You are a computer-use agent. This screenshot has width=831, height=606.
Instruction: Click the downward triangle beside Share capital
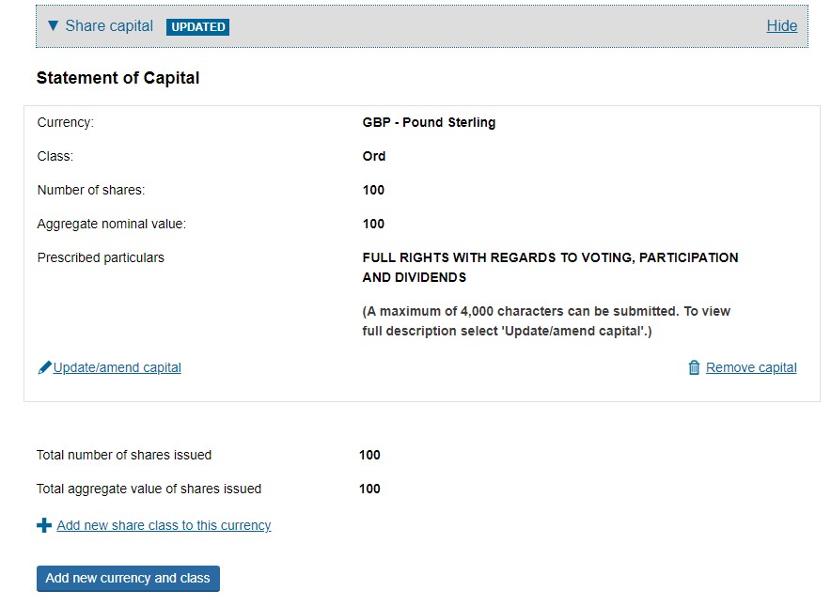click(x=53, y=26)
